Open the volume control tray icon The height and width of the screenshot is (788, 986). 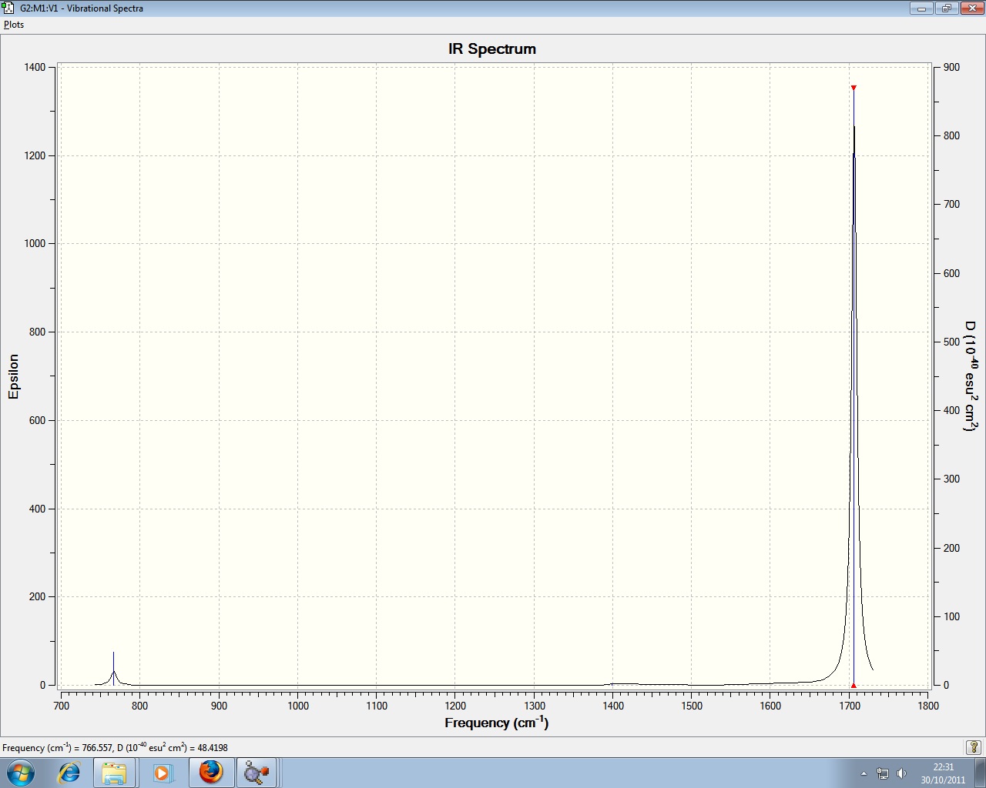(x=902, y=773)
